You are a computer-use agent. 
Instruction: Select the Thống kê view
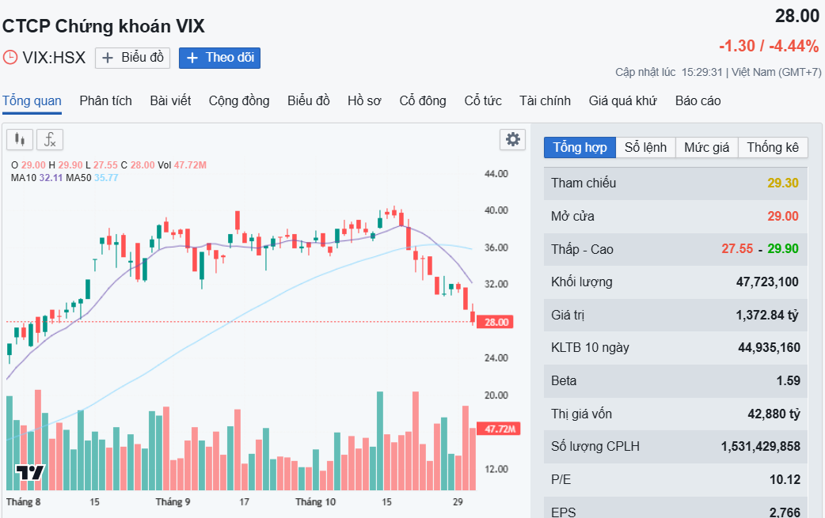tap(773, 147)
